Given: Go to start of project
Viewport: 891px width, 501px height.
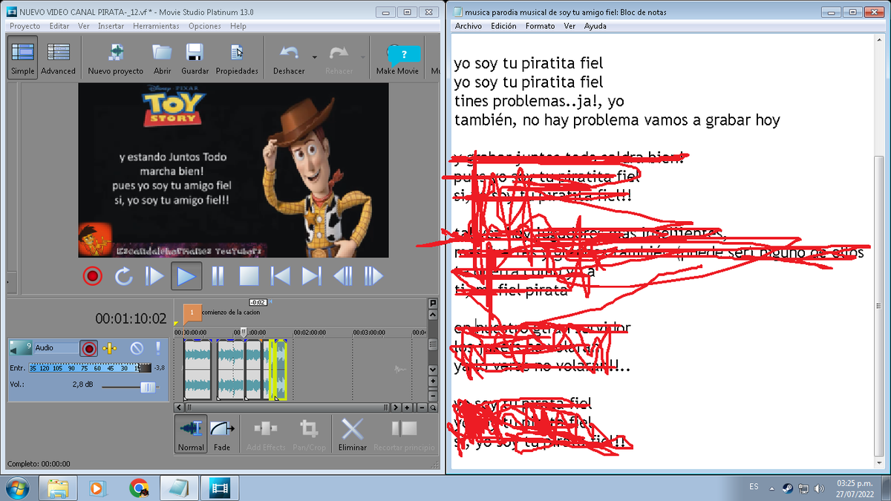Looking at the screenshot, I should coord(280,277).
